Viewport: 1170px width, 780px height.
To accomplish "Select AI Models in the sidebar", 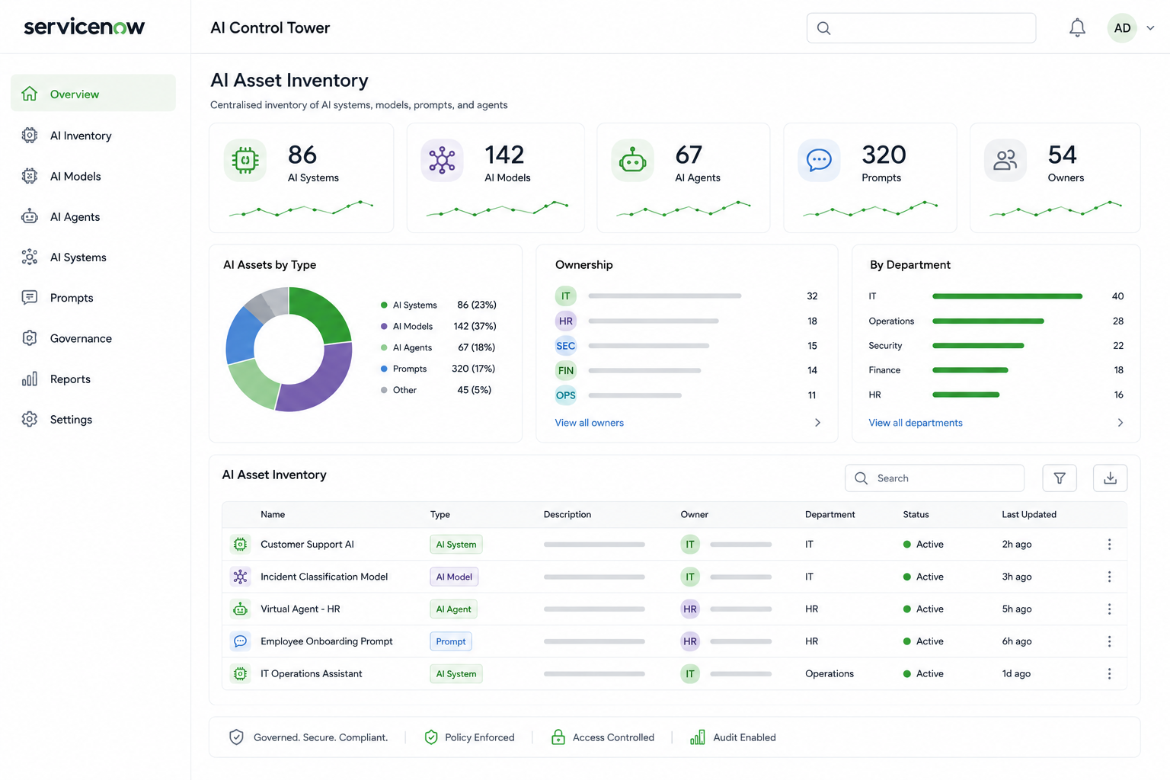I will [x=75, y=176].
